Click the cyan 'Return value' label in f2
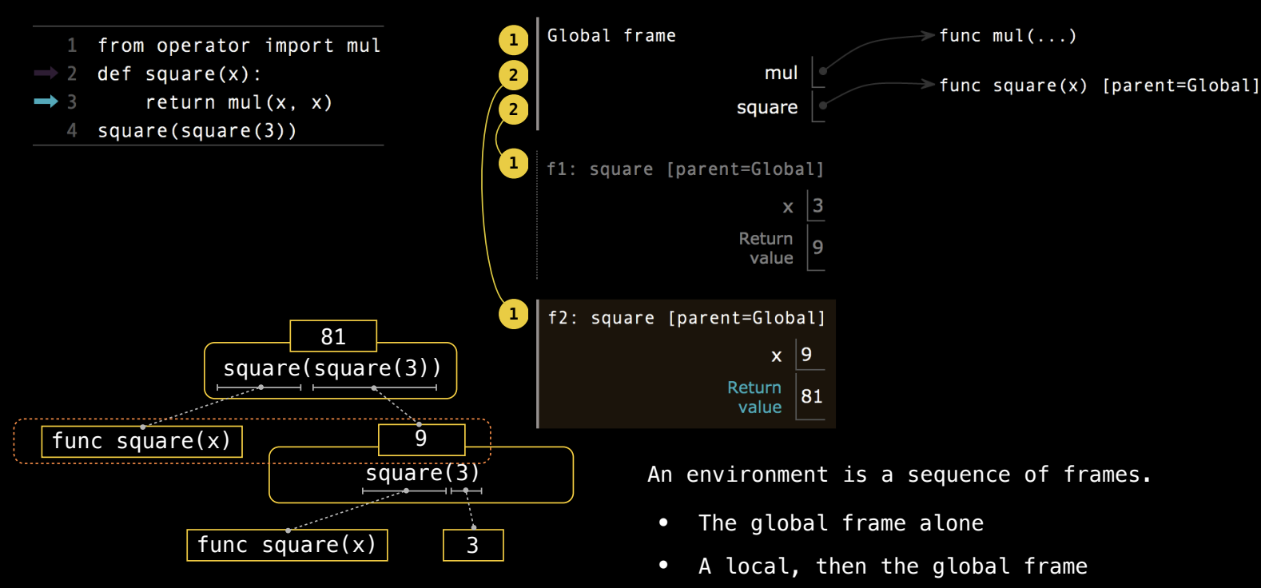1261x588 pixels. (754, 397)
